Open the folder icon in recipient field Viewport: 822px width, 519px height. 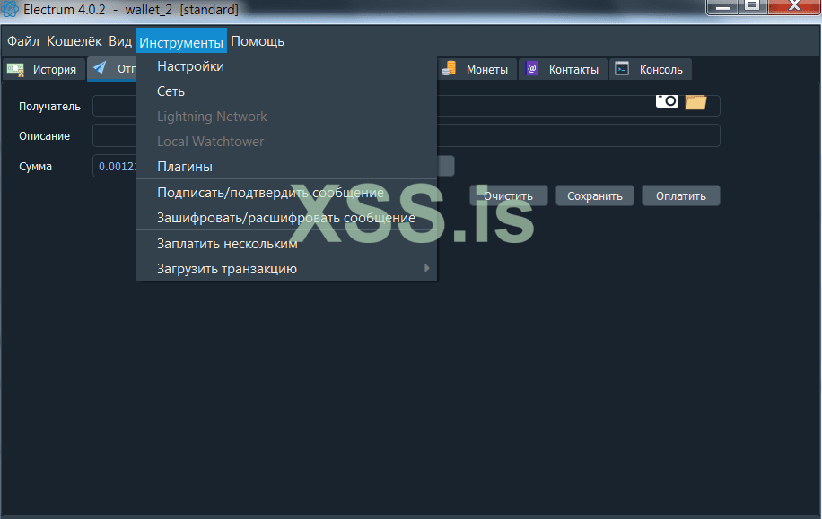coord(695,102)
